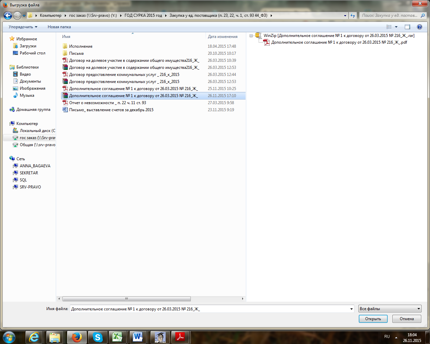Select "Библиотеки" in the navigation pane
This screenshot has width=430, height=344.
pyautogui.click(x=27, y=67)
